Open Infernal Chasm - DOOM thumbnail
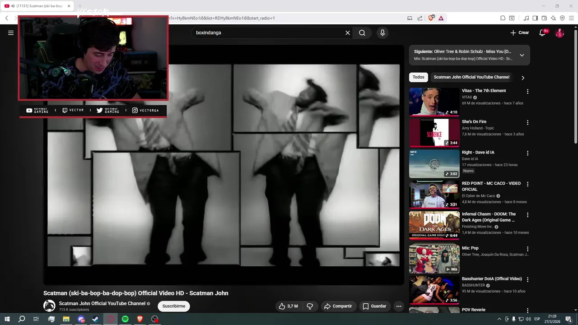Screen dimensions: 578x325 tap(434, 225)
